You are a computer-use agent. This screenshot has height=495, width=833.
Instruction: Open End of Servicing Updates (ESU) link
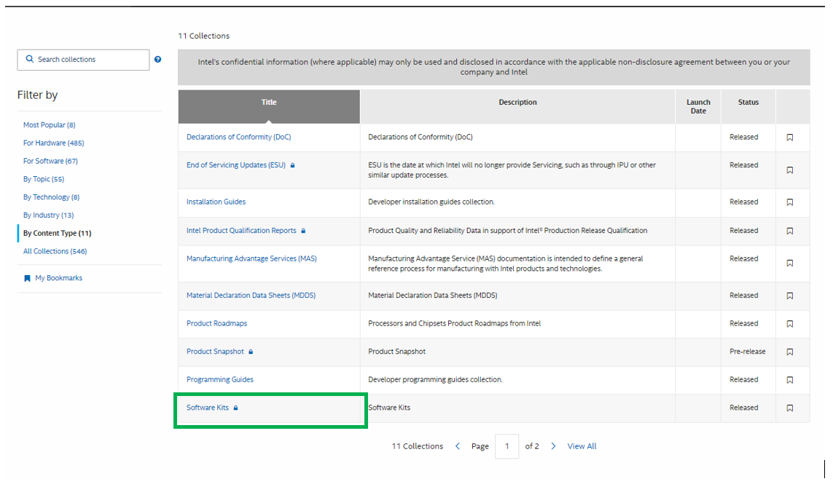[236, 165]
